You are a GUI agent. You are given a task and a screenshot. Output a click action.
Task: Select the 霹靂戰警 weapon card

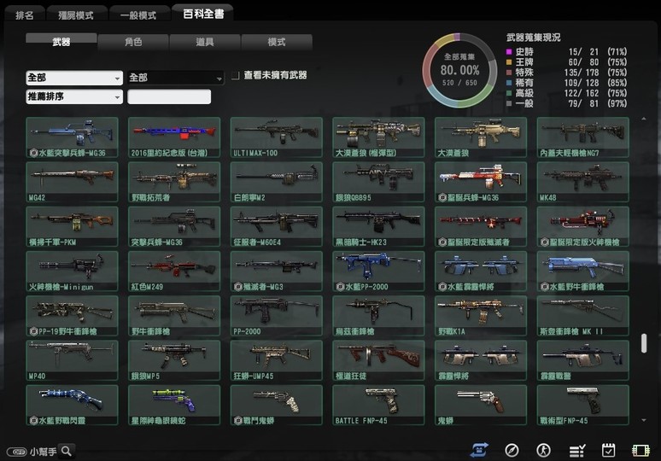pos(583,361)
